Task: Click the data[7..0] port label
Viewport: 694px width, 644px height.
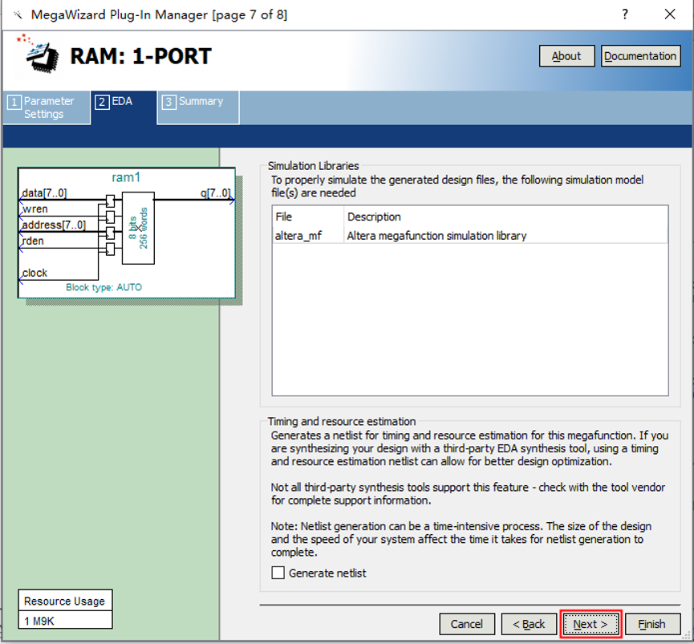Action: [x=44, y=192]
